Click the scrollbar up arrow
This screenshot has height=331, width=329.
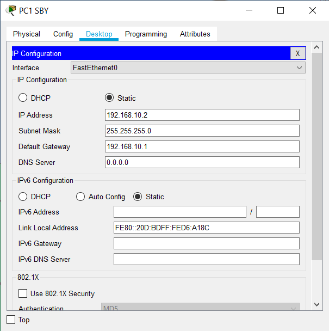point(317,47)
